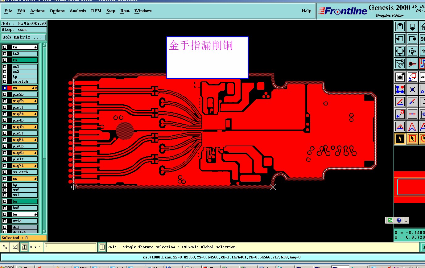Image resolution: width=425 pixels, height=268 pixels.
Task: Click the layer list scroll down arrow
Action: [44, 231]
